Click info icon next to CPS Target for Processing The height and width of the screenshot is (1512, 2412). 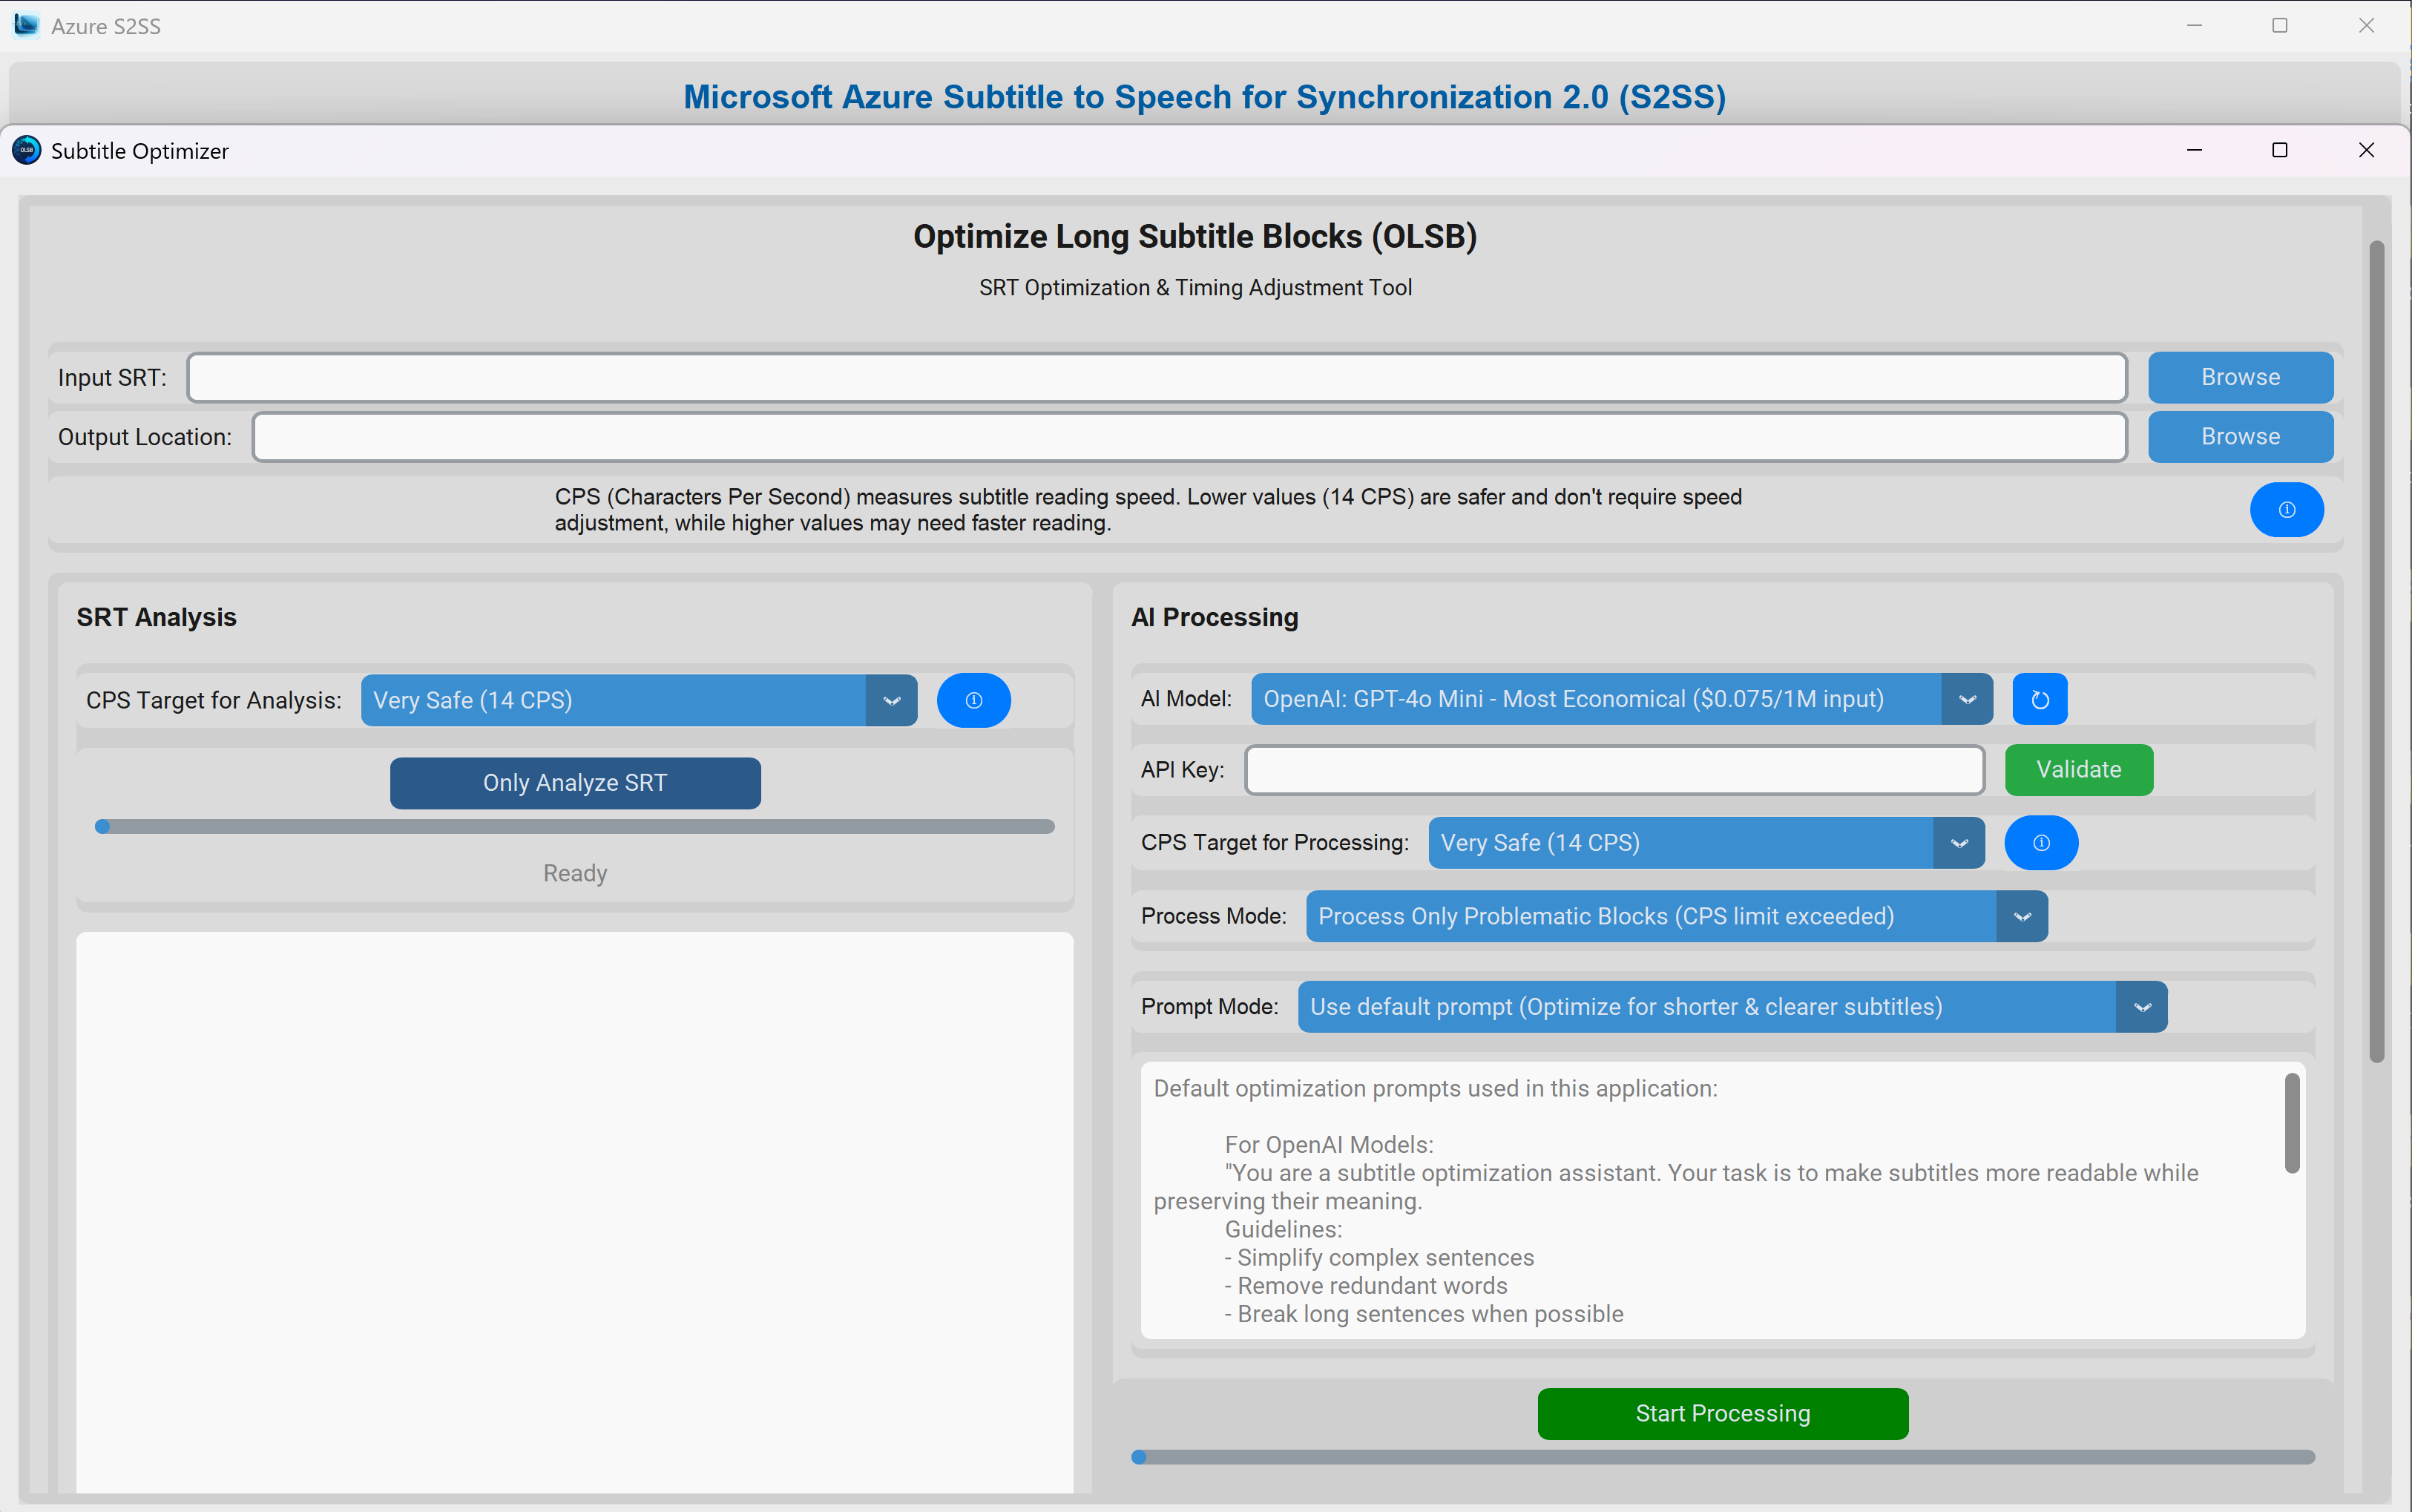coord(2040,843)
